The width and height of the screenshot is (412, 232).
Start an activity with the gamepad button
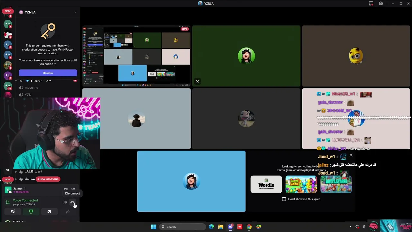click(x=49, y=212)
